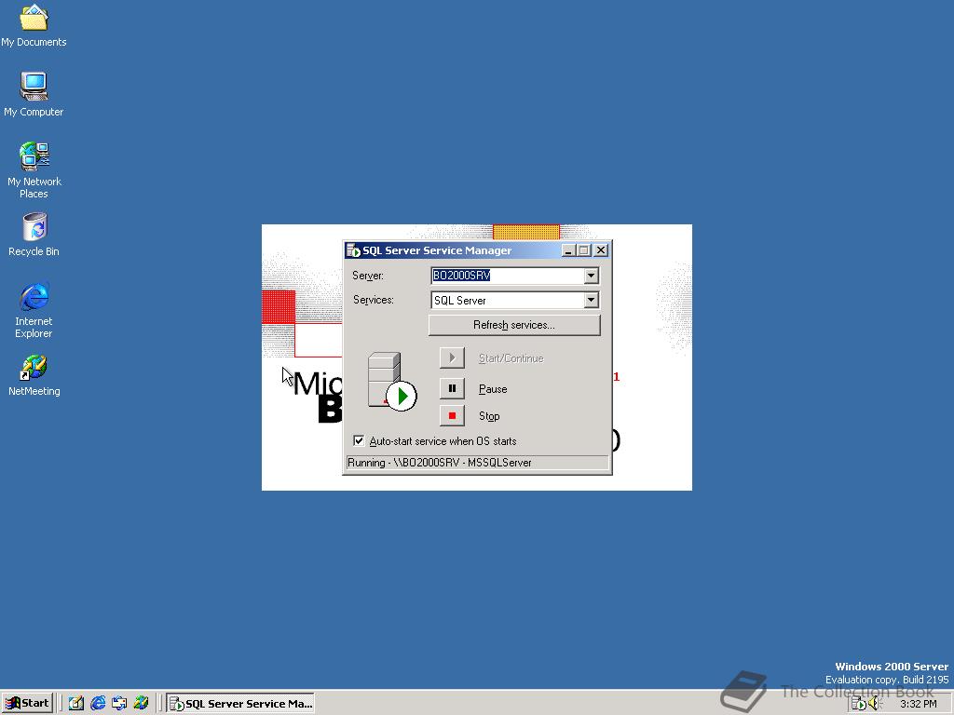The width and height of the screenshot is (954, 715).
Task: Click the SQL Server Service Manager taskbar button
Action: click(x=241, y=704)
